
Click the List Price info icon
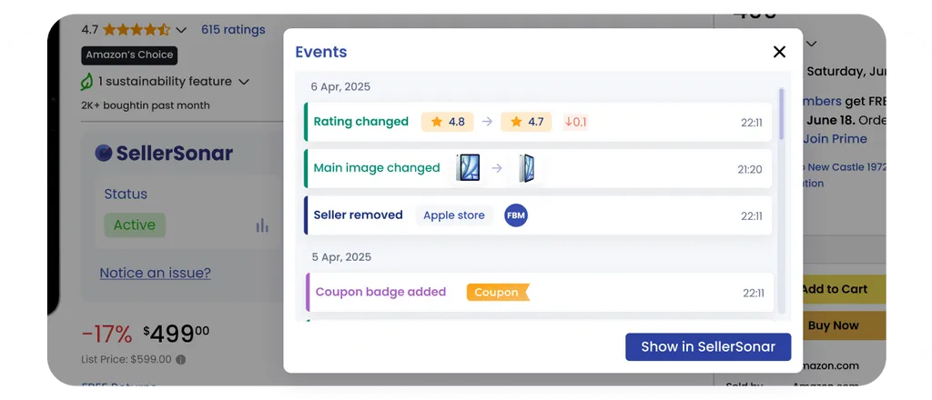coord(181,360)
